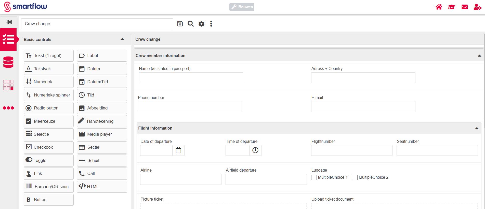The width and height of the screenshot is (485, 209).
Task: Check the MultipleChoice 2 checkbox
Action: 355,177
